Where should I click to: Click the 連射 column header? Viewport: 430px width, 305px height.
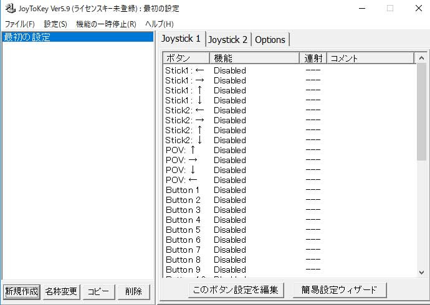tap(313, 58)
